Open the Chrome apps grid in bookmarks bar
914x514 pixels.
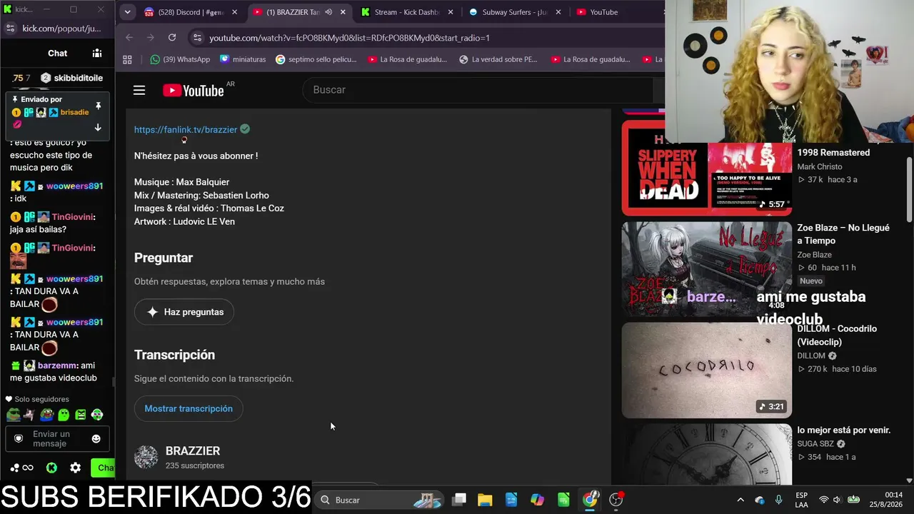tap(128, 59)
